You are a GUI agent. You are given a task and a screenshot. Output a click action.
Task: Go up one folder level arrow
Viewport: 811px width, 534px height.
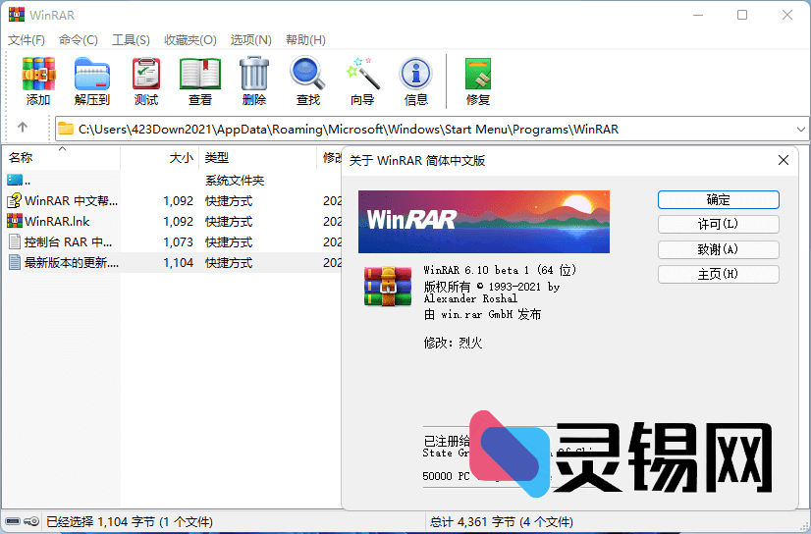pyautogui.click(x=23, y=128)
